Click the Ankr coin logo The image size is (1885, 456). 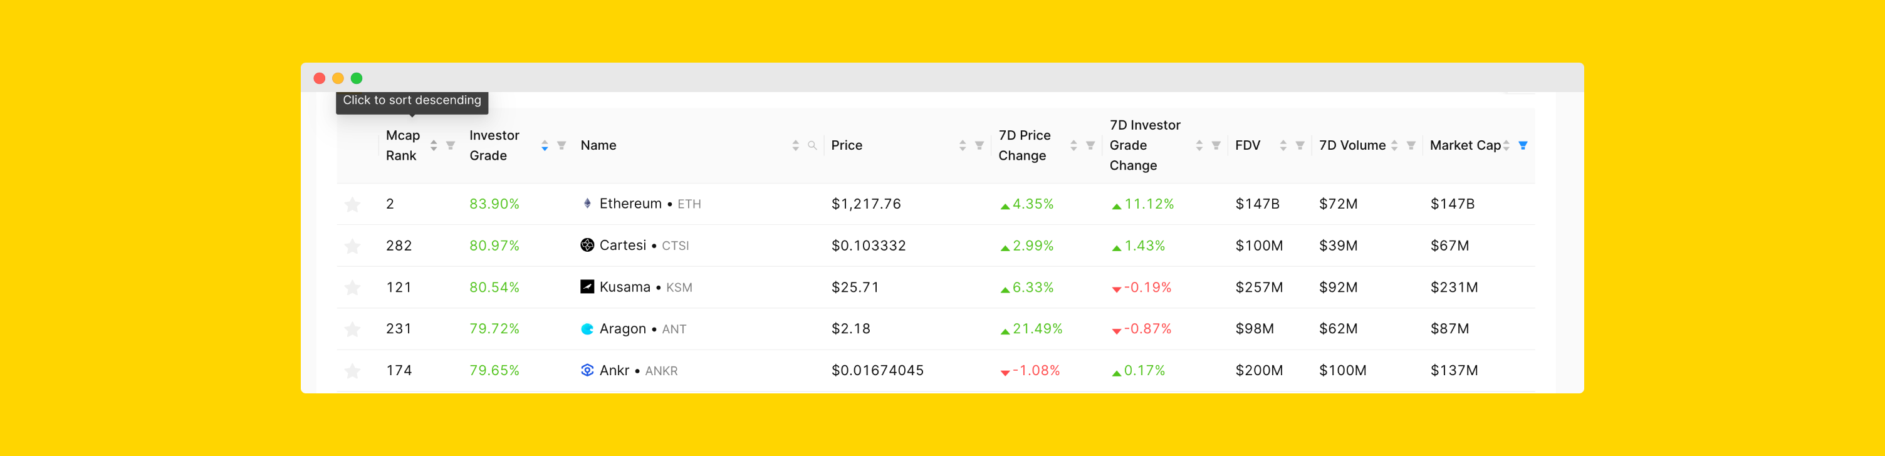coord(587,370)
